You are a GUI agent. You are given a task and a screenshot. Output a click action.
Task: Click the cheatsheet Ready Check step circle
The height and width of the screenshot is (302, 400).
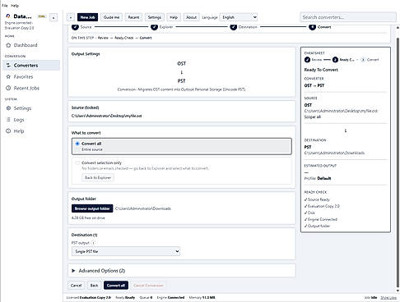pos(335,60)
